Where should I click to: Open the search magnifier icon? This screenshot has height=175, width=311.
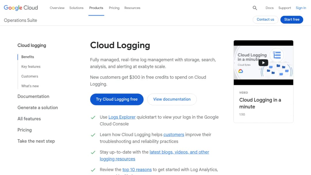pos(255,8)
